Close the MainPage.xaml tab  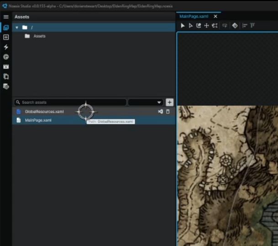215,16
